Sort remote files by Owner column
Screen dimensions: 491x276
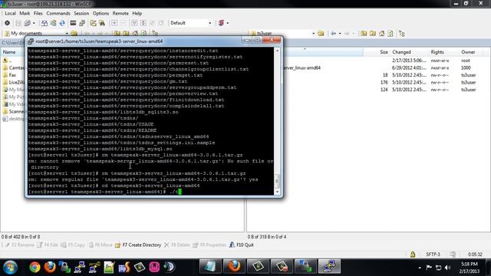(470, 52)
